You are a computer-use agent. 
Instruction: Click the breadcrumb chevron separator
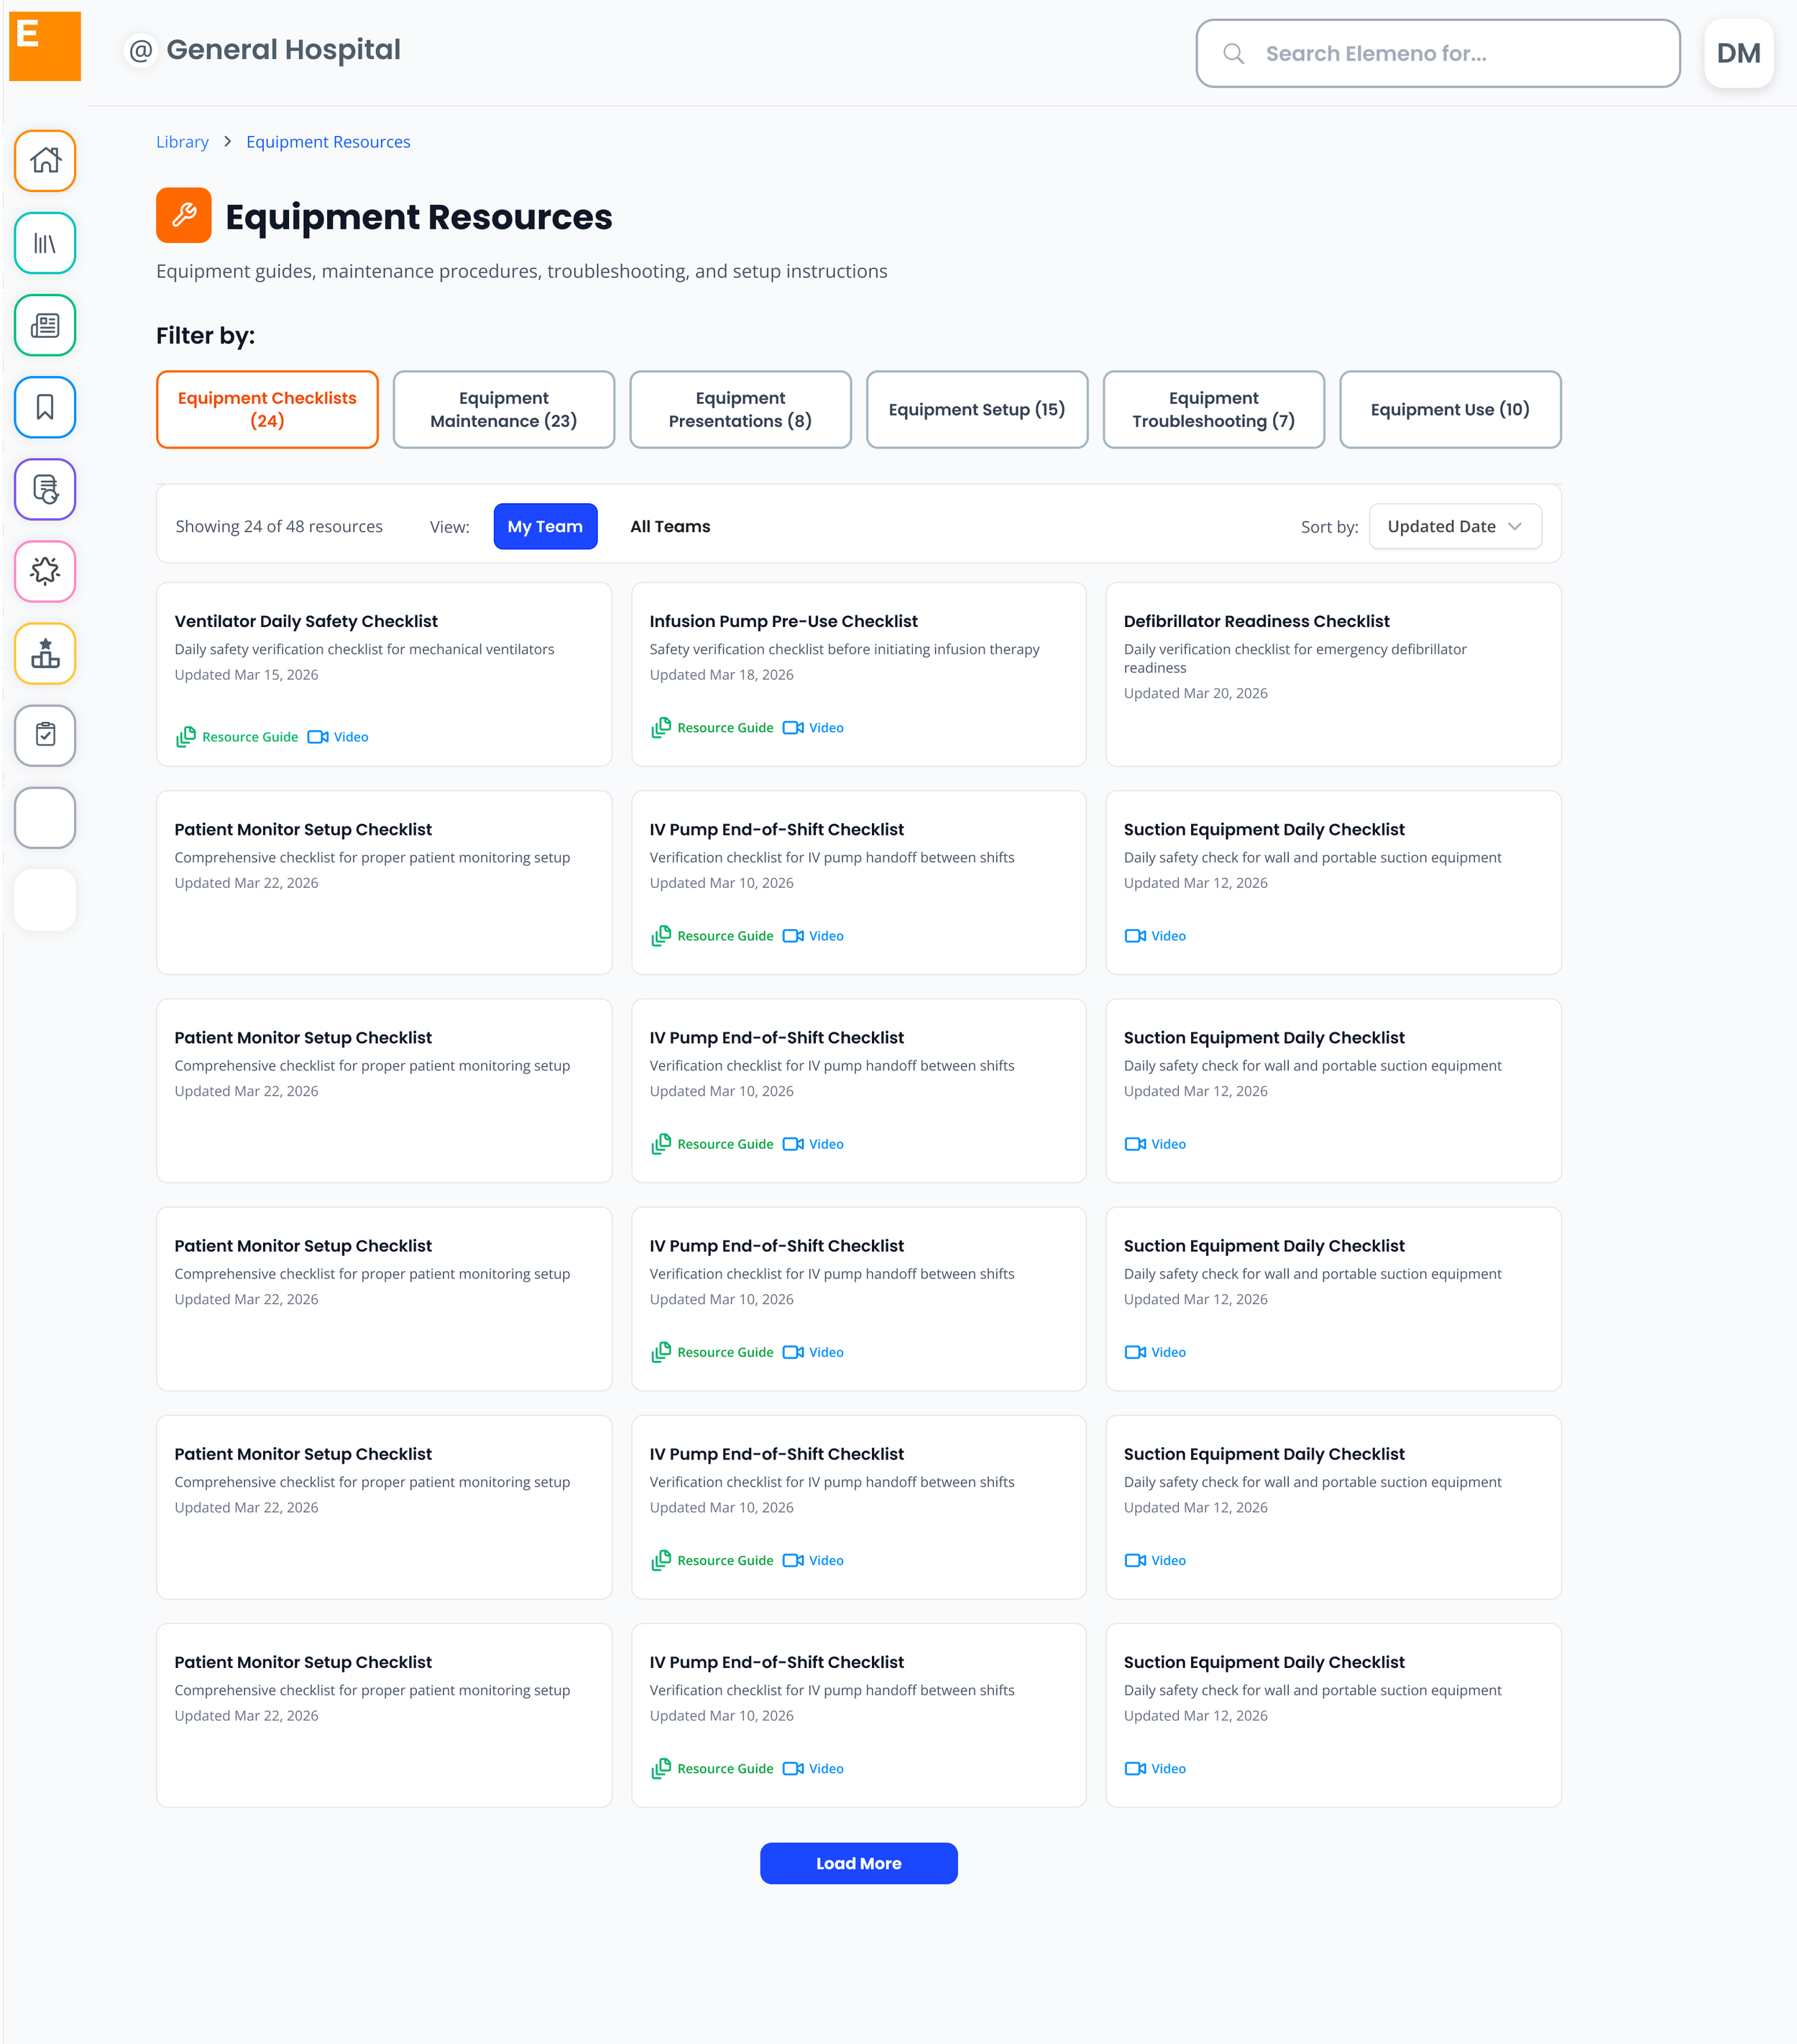click(x=228, y=142)
